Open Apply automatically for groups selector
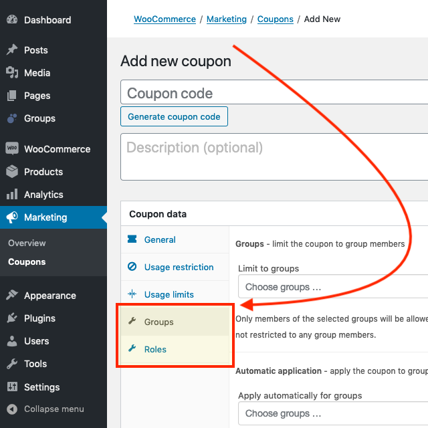Screen dimensions: 428x428 pos(333,413)
